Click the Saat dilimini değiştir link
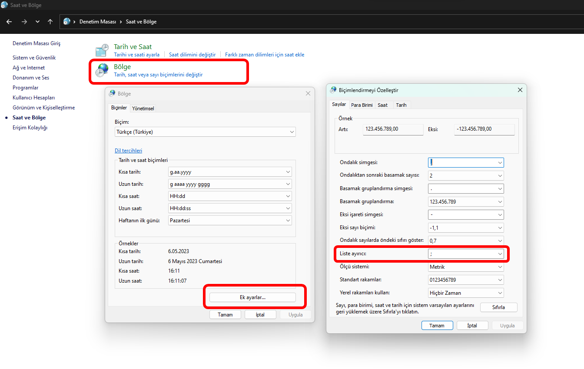 click(192, 55)
